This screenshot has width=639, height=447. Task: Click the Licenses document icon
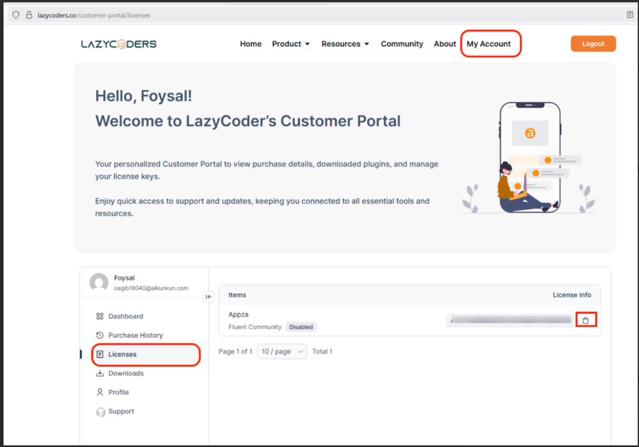click(x=100, y=355)
